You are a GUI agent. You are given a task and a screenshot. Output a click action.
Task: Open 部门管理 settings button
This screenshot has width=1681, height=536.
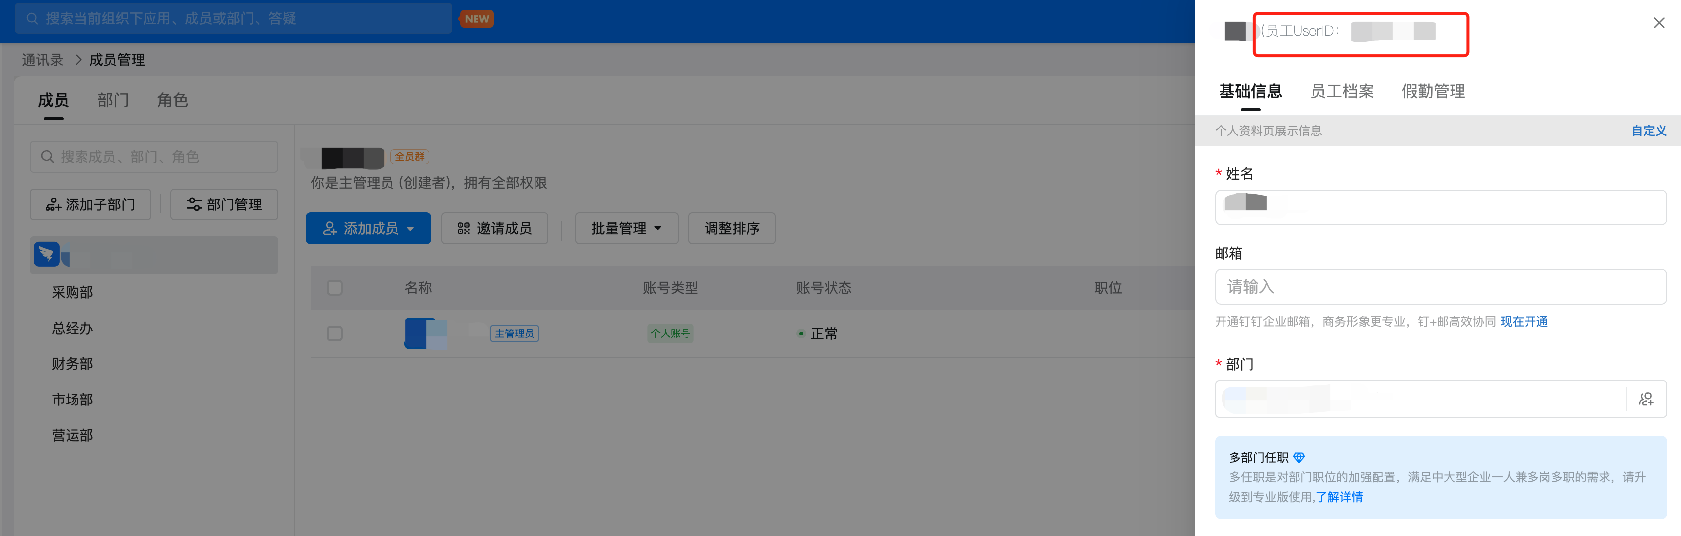tap(224, 205)
